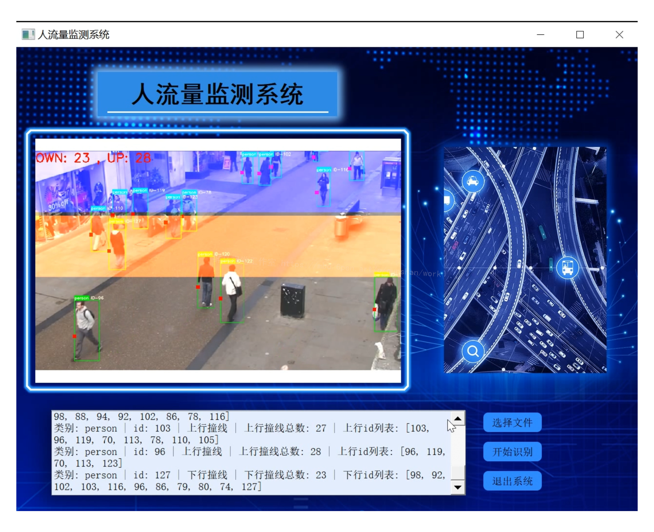Viewport: 654px width, 532px height.
Task: Click the red DOWN/UP counter text overlay
Action: pyautogui.click(x=93, y=158)
